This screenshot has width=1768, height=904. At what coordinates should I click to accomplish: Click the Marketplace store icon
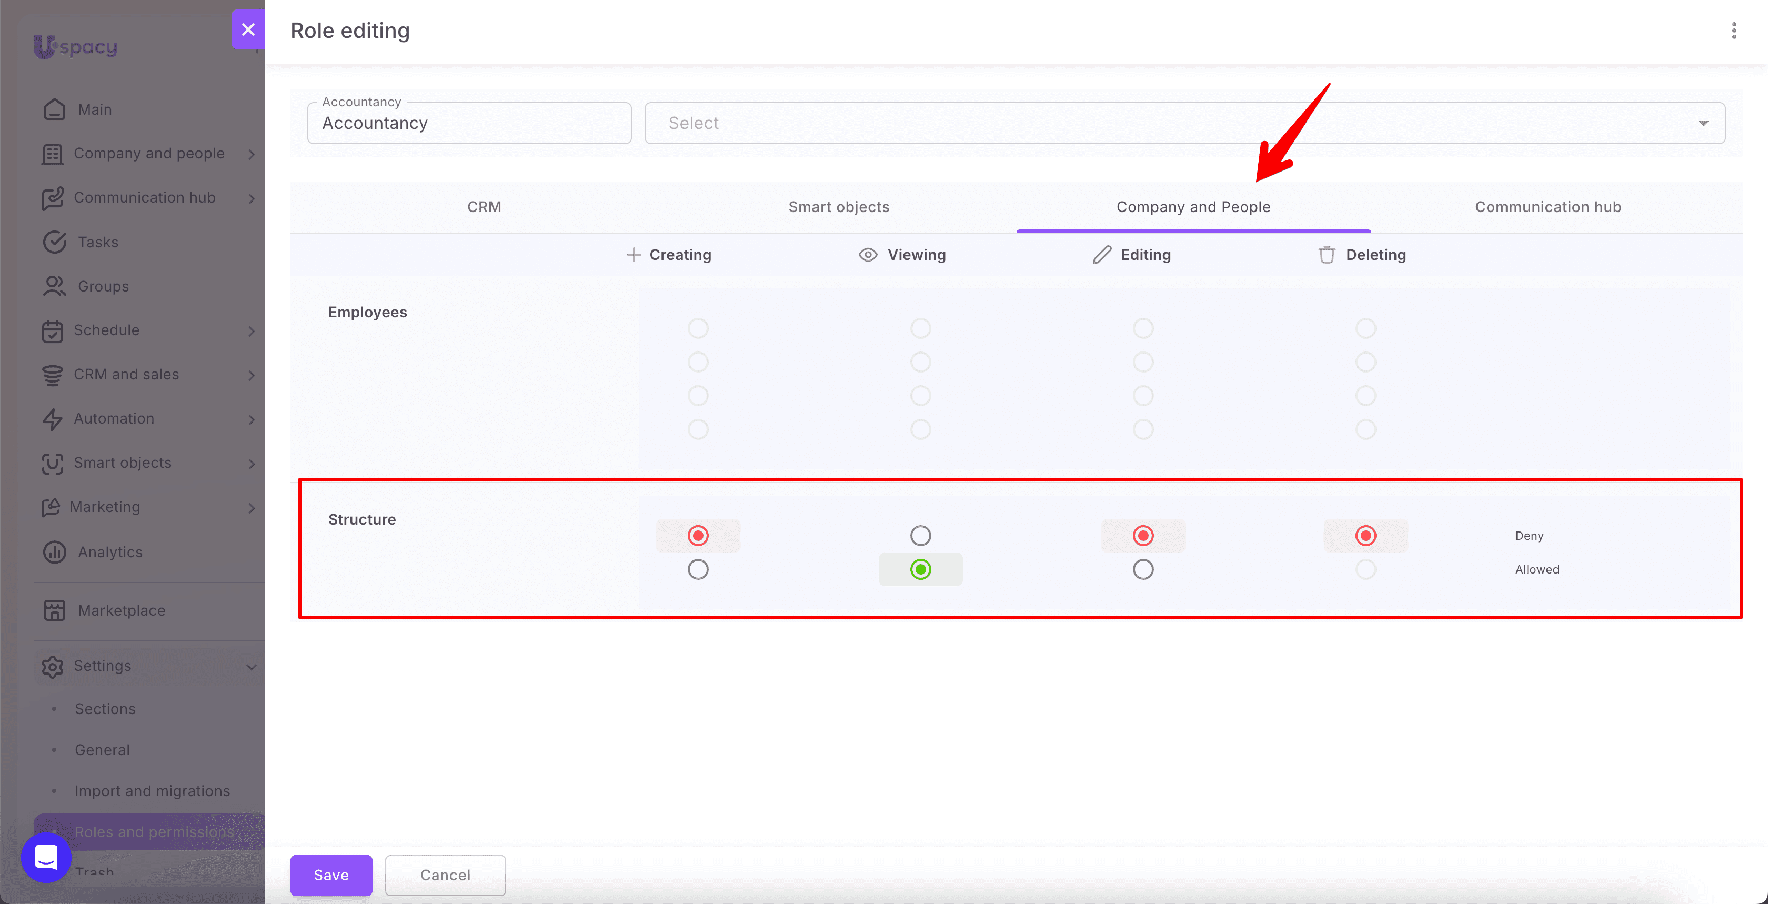tap(54, 610)
